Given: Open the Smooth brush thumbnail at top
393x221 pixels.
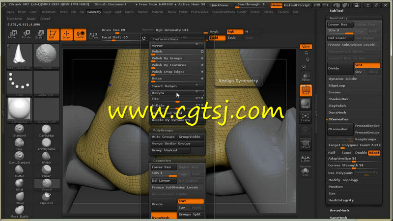Looking at the screenshot, I should [x=46, y=56].
